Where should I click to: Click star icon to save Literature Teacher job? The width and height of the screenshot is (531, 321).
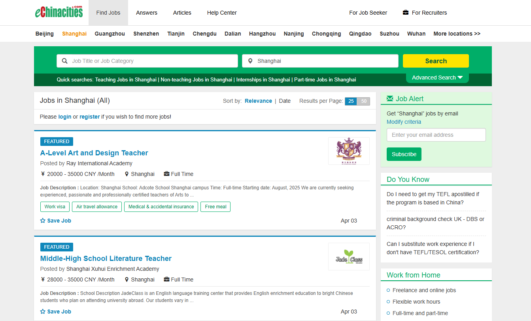(43, 312)
